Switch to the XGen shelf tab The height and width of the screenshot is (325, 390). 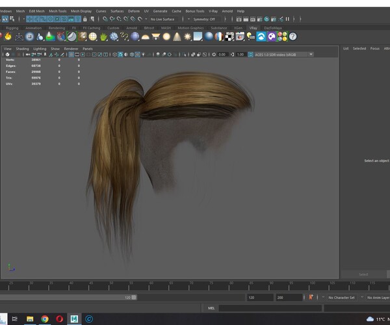[238, 28]
